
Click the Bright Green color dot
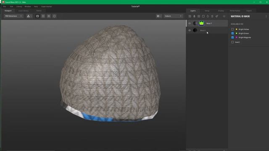coord(236,33)
